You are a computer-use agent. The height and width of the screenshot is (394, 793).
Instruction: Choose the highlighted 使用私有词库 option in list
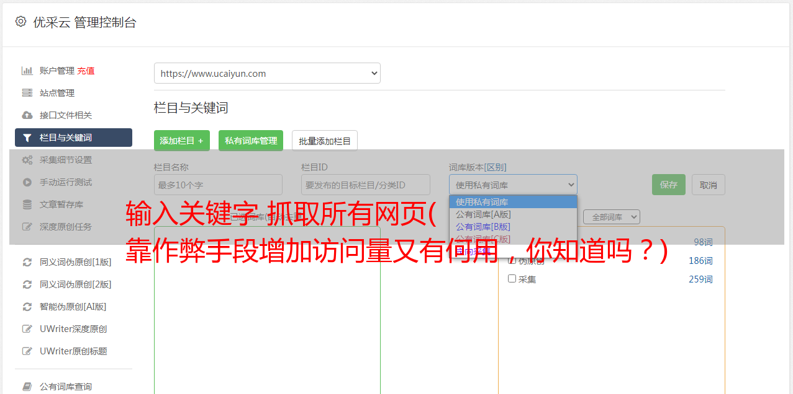click(x=513, y=202)
